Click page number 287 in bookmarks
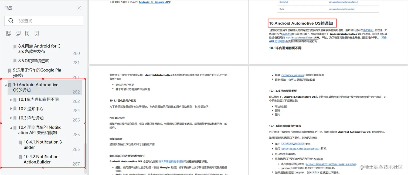Viewport: 408px width, 175px height. 76,164
